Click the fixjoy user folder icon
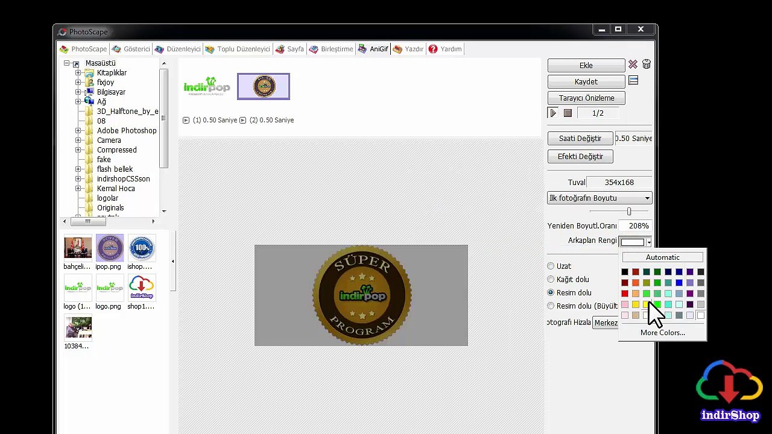The height and width of the screenshot is (434, 772). pos(89,83)
